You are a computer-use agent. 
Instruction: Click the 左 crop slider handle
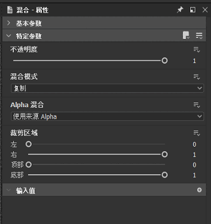(29, 144)
